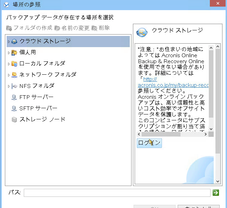Click the green go arrow beside path field
Screen dimensions: 227x208
point(216,193)
